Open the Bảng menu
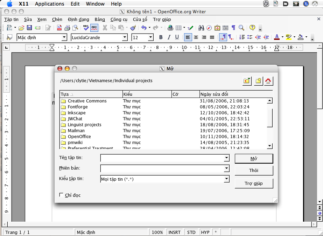 (x=100, y=20)
